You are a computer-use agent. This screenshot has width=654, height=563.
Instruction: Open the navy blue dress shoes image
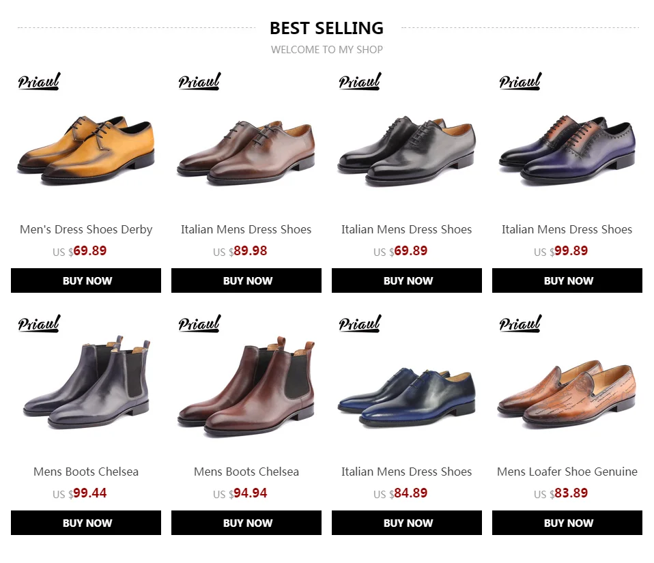click(x=407, y=396)
